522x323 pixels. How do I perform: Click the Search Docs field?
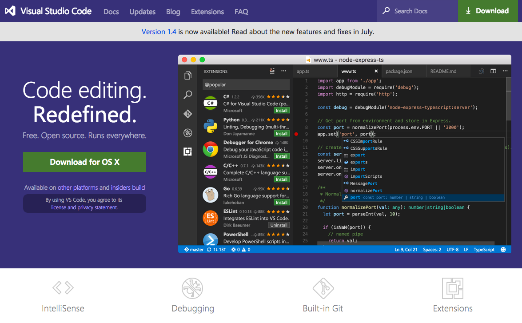click(x=418, y=11)
